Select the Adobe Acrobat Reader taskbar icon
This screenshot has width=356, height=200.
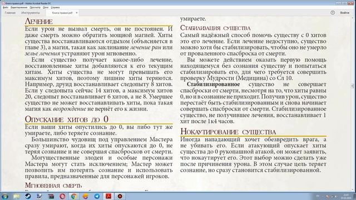108,196
